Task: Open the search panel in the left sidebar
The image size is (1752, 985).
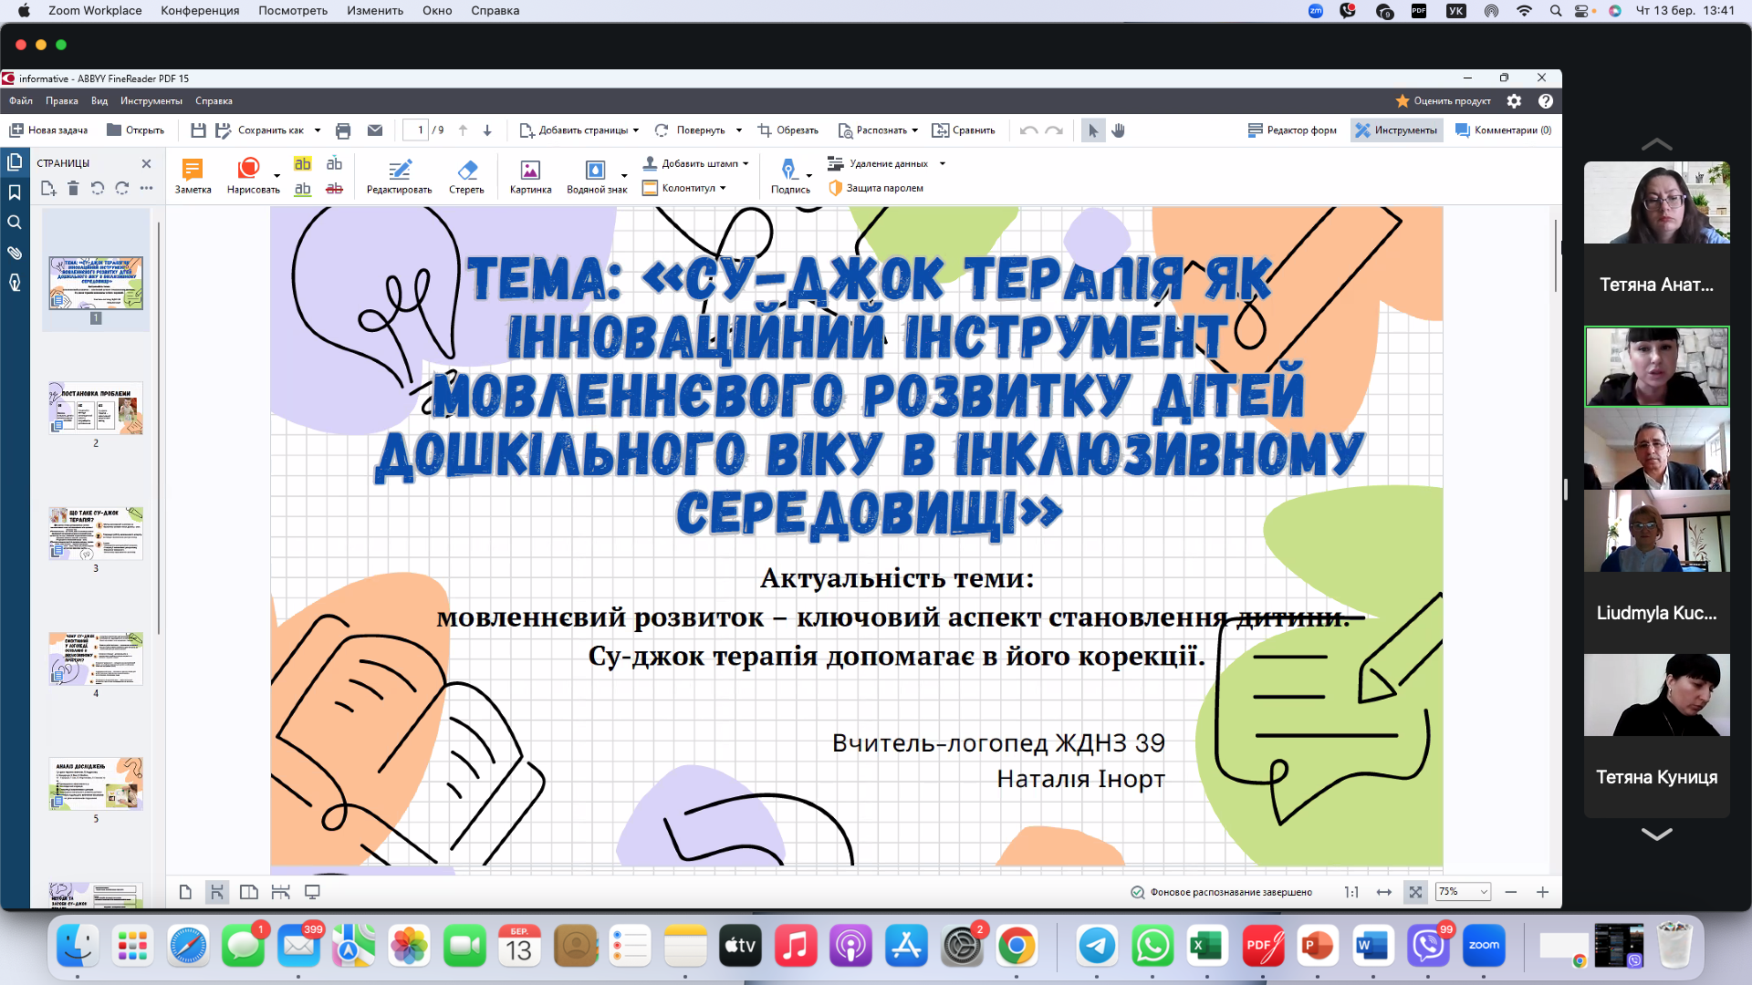Action: [15, 223]
